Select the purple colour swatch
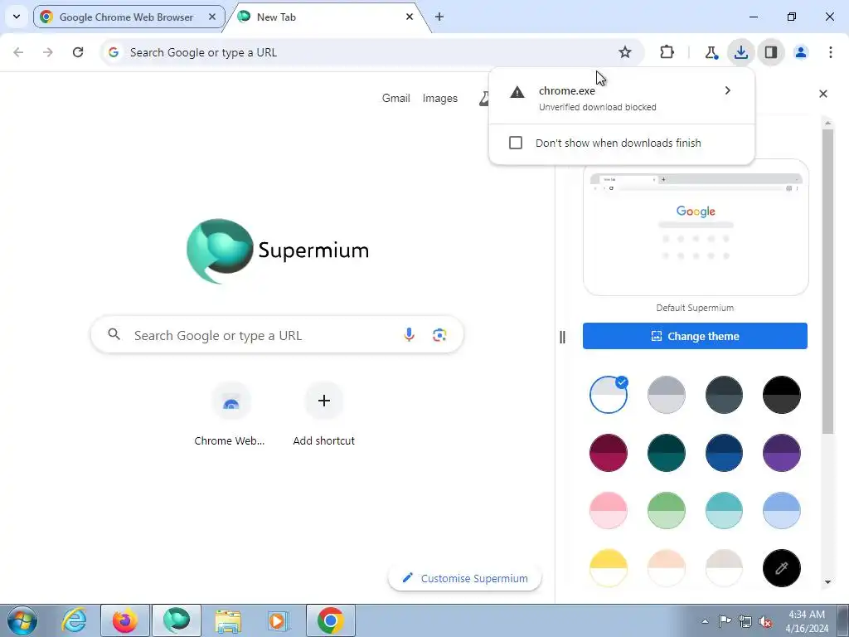Image resolution: width=849 pixels, height=637 pixels. pos(781,453)
